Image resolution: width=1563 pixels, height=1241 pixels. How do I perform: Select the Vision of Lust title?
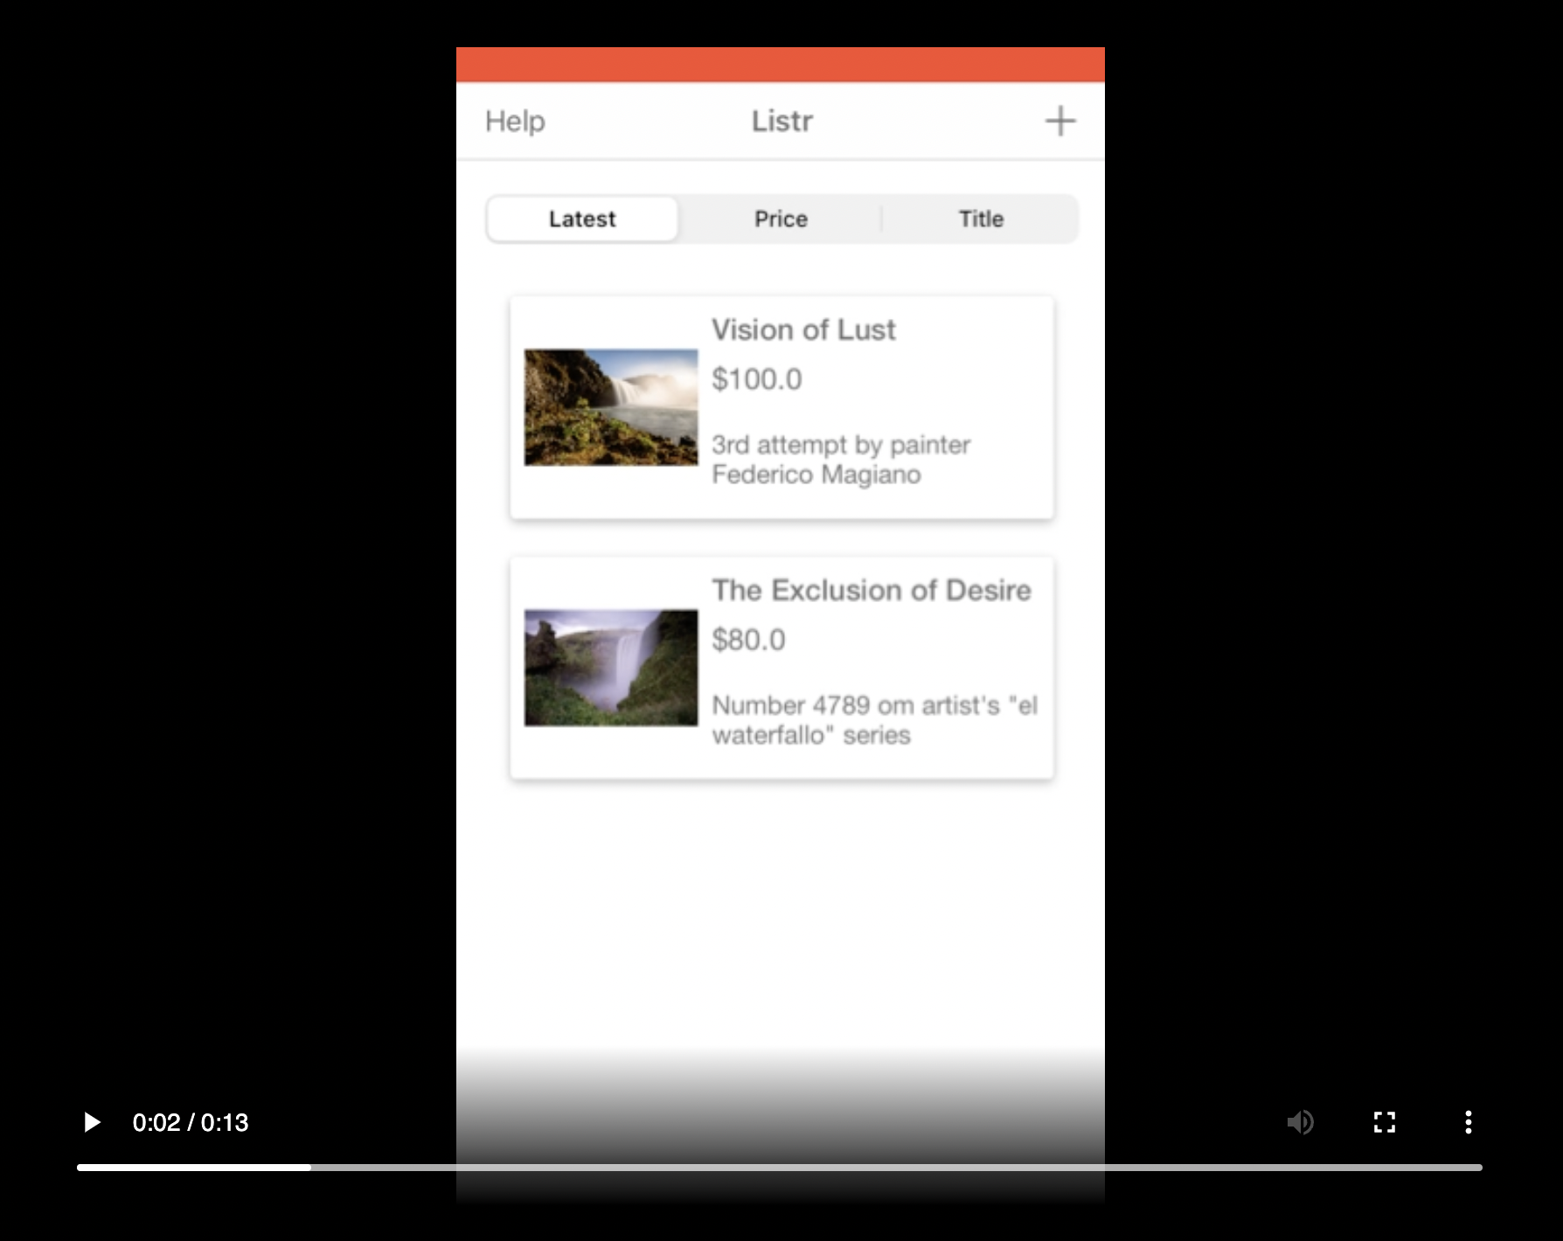(x=803, y=329)
